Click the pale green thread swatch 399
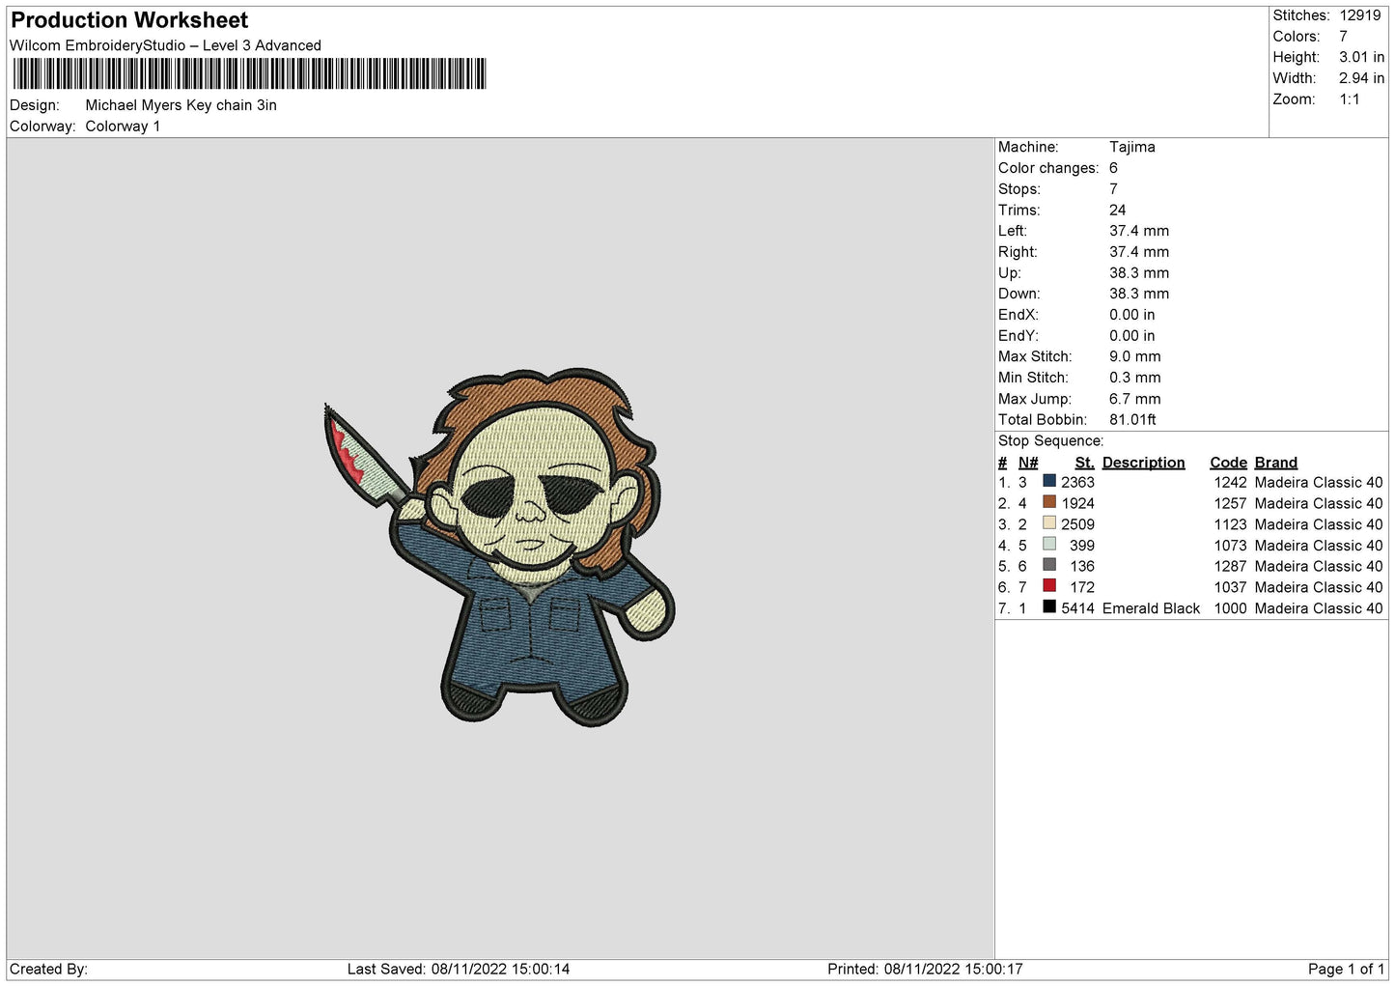This screenshot has width=1395, height=986. [x=1049, y=545]
